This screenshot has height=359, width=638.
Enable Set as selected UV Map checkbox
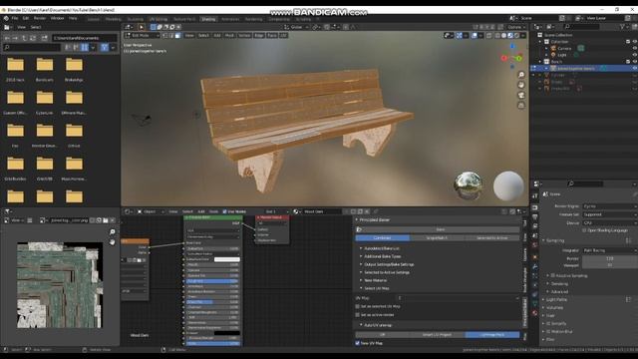click(x=358, y=306)
